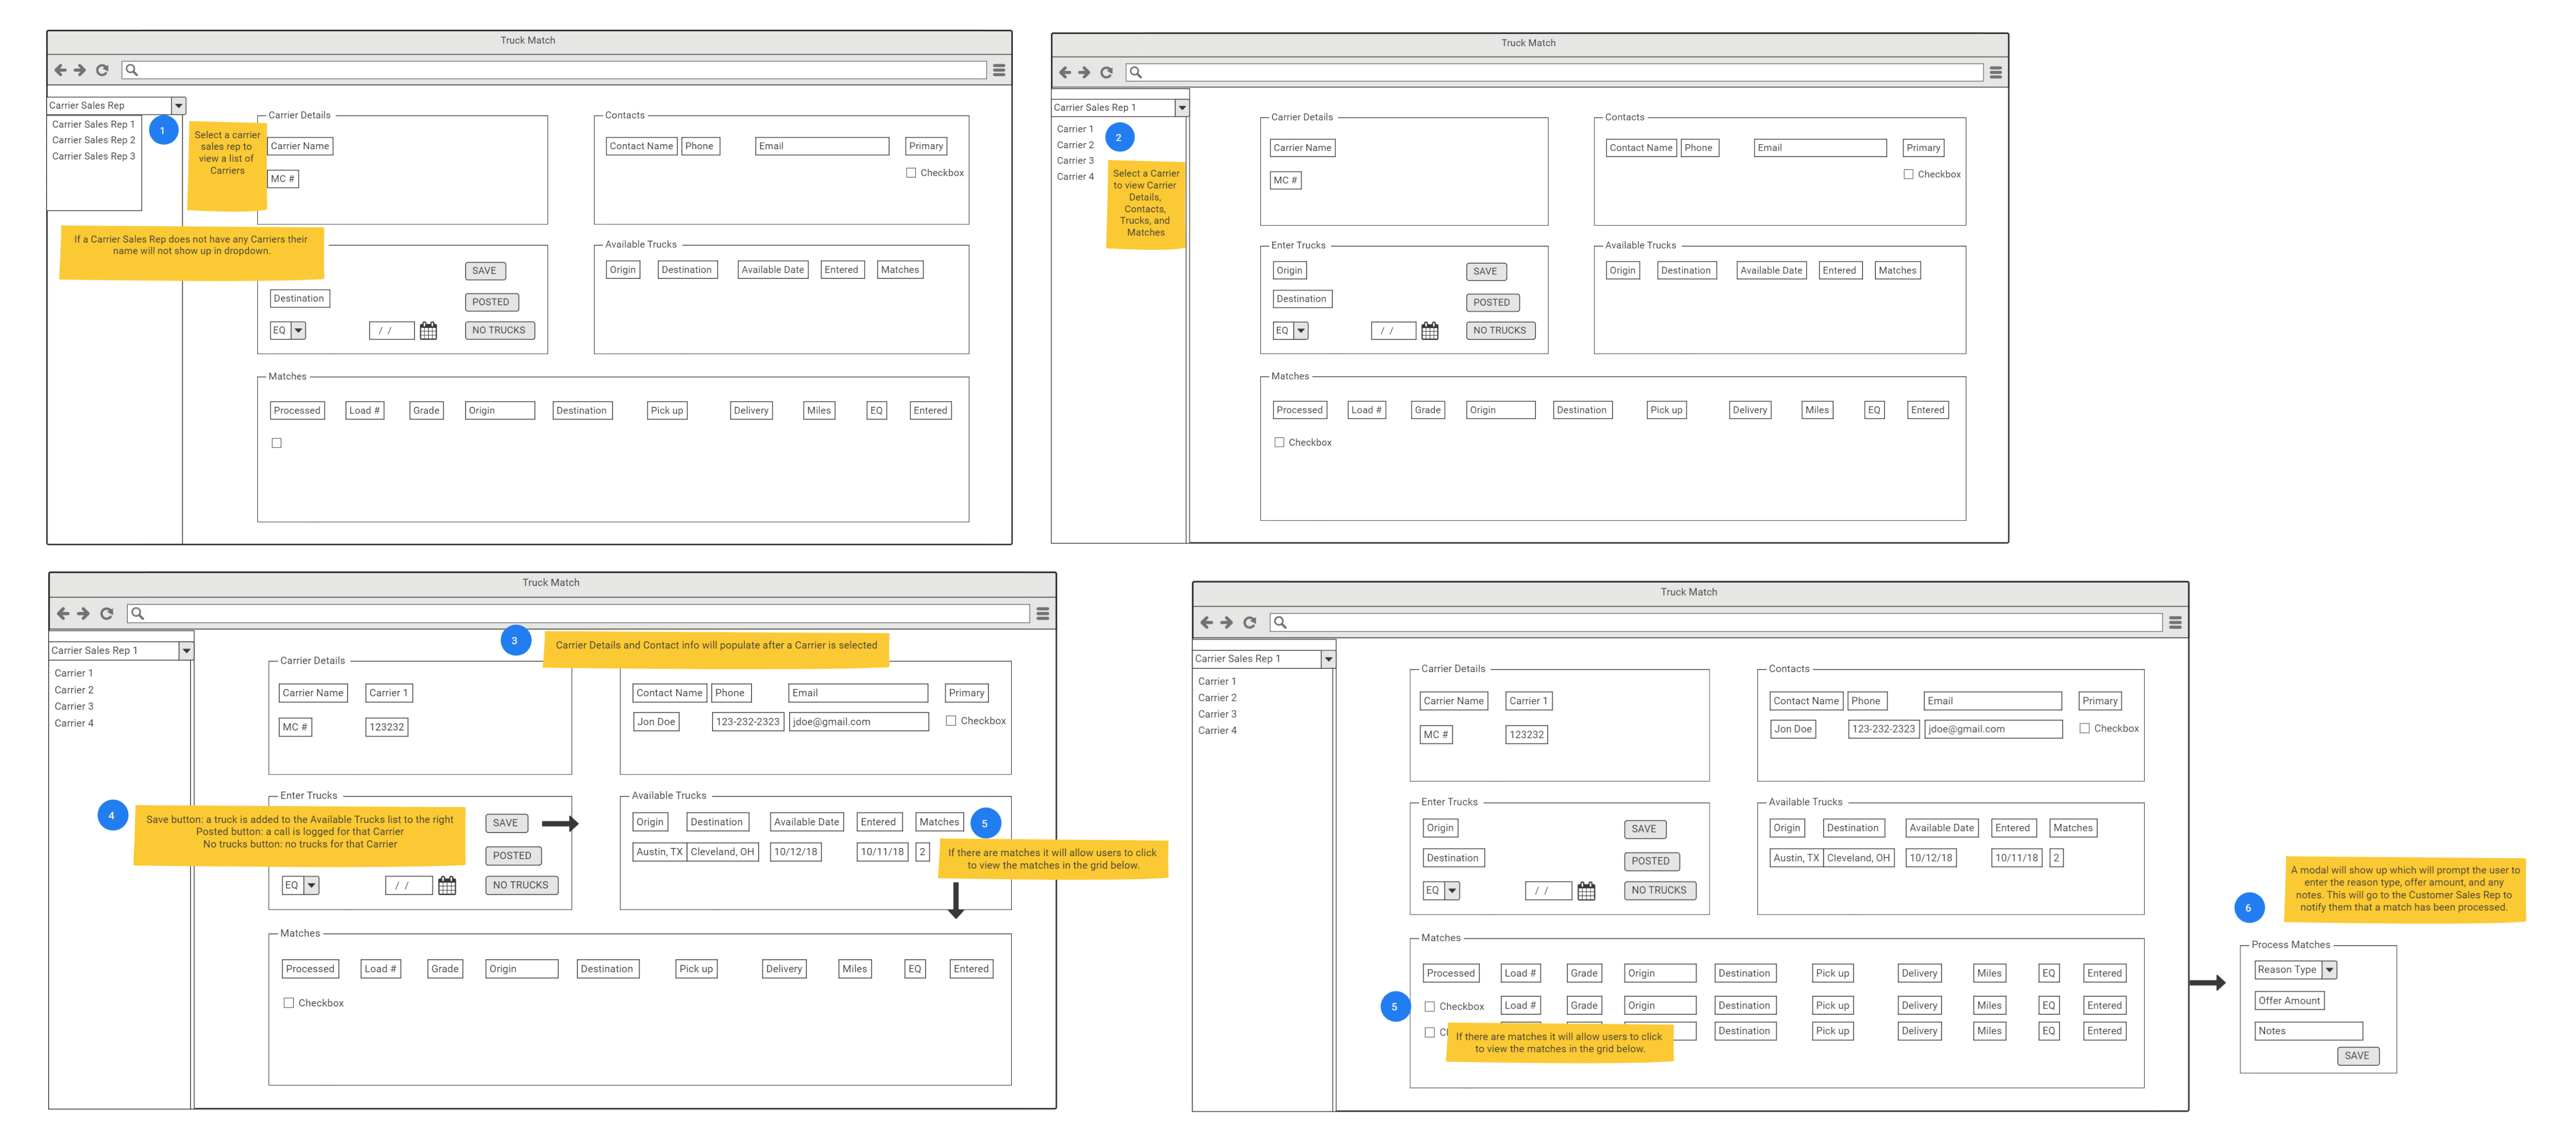Open Carrier Sales Rep 1 dropdown in step 3 mockup

pos(185,650)
